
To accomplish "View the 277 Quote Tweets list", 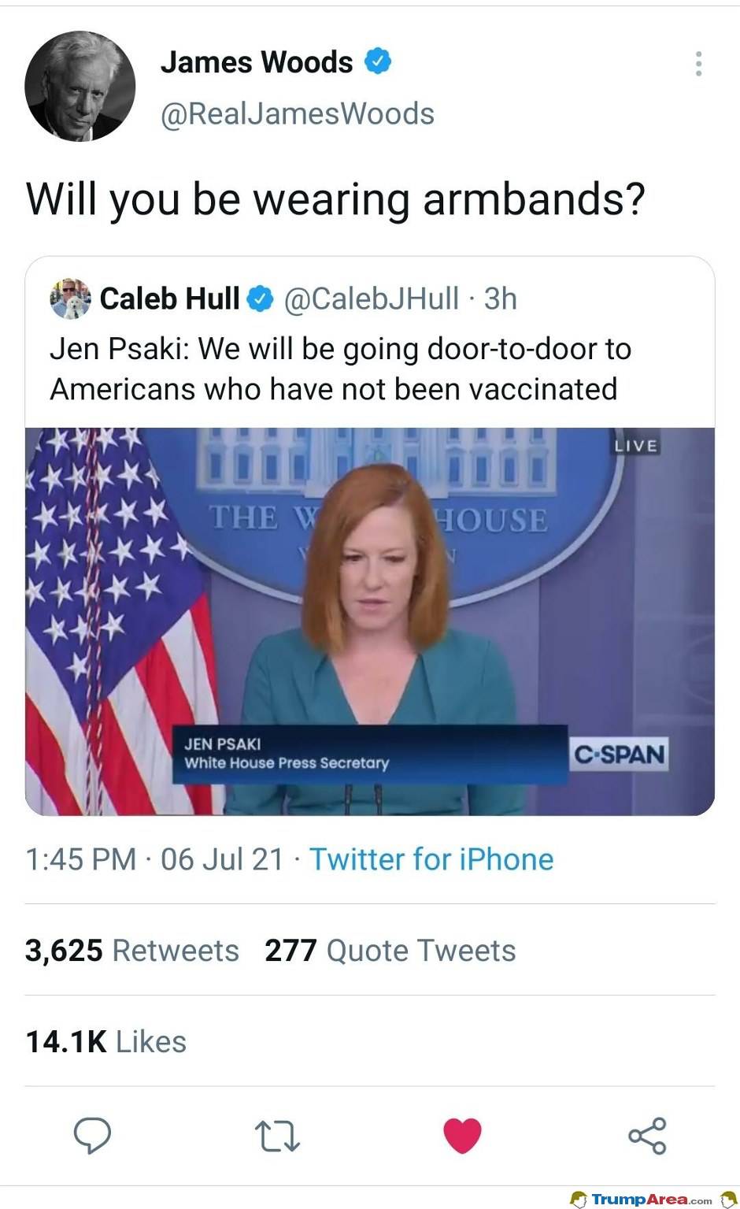I will tap(390, 951).
